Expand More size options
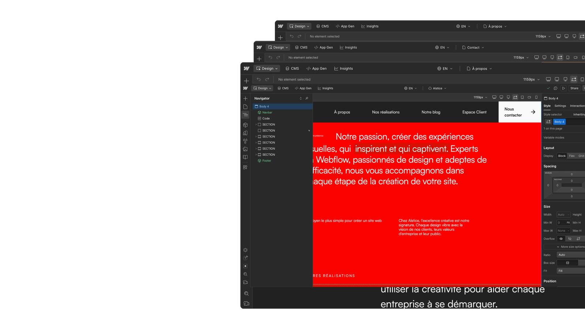Viewport: 585px width, 329px height. pyautogui.click(x=570, y=247)
